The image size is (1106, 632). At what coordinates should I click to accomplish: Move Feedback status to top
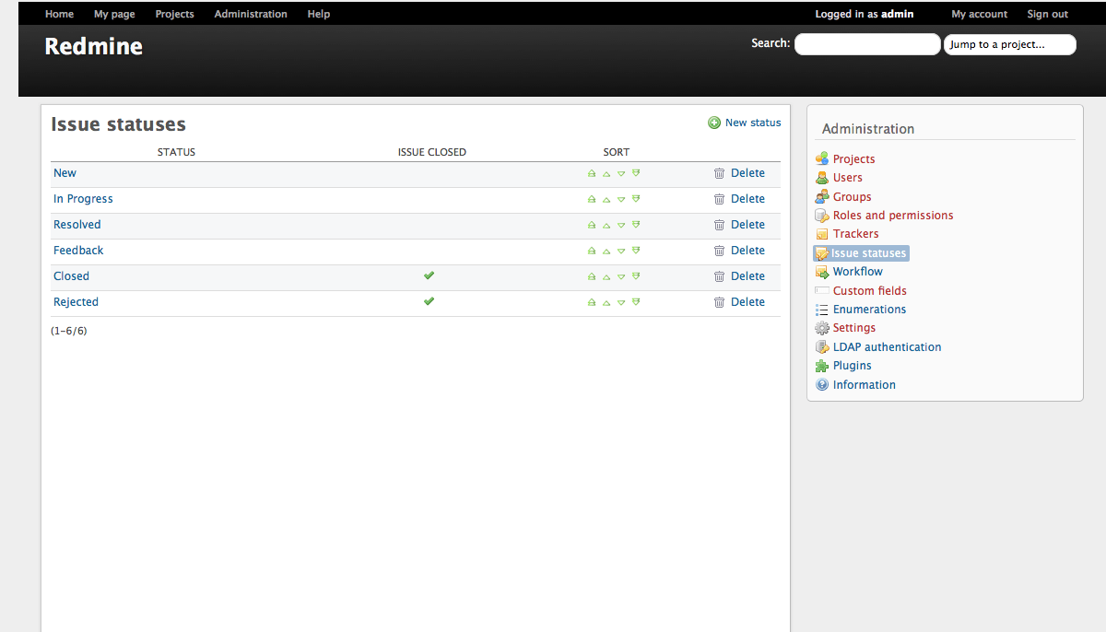click(592, 251)
